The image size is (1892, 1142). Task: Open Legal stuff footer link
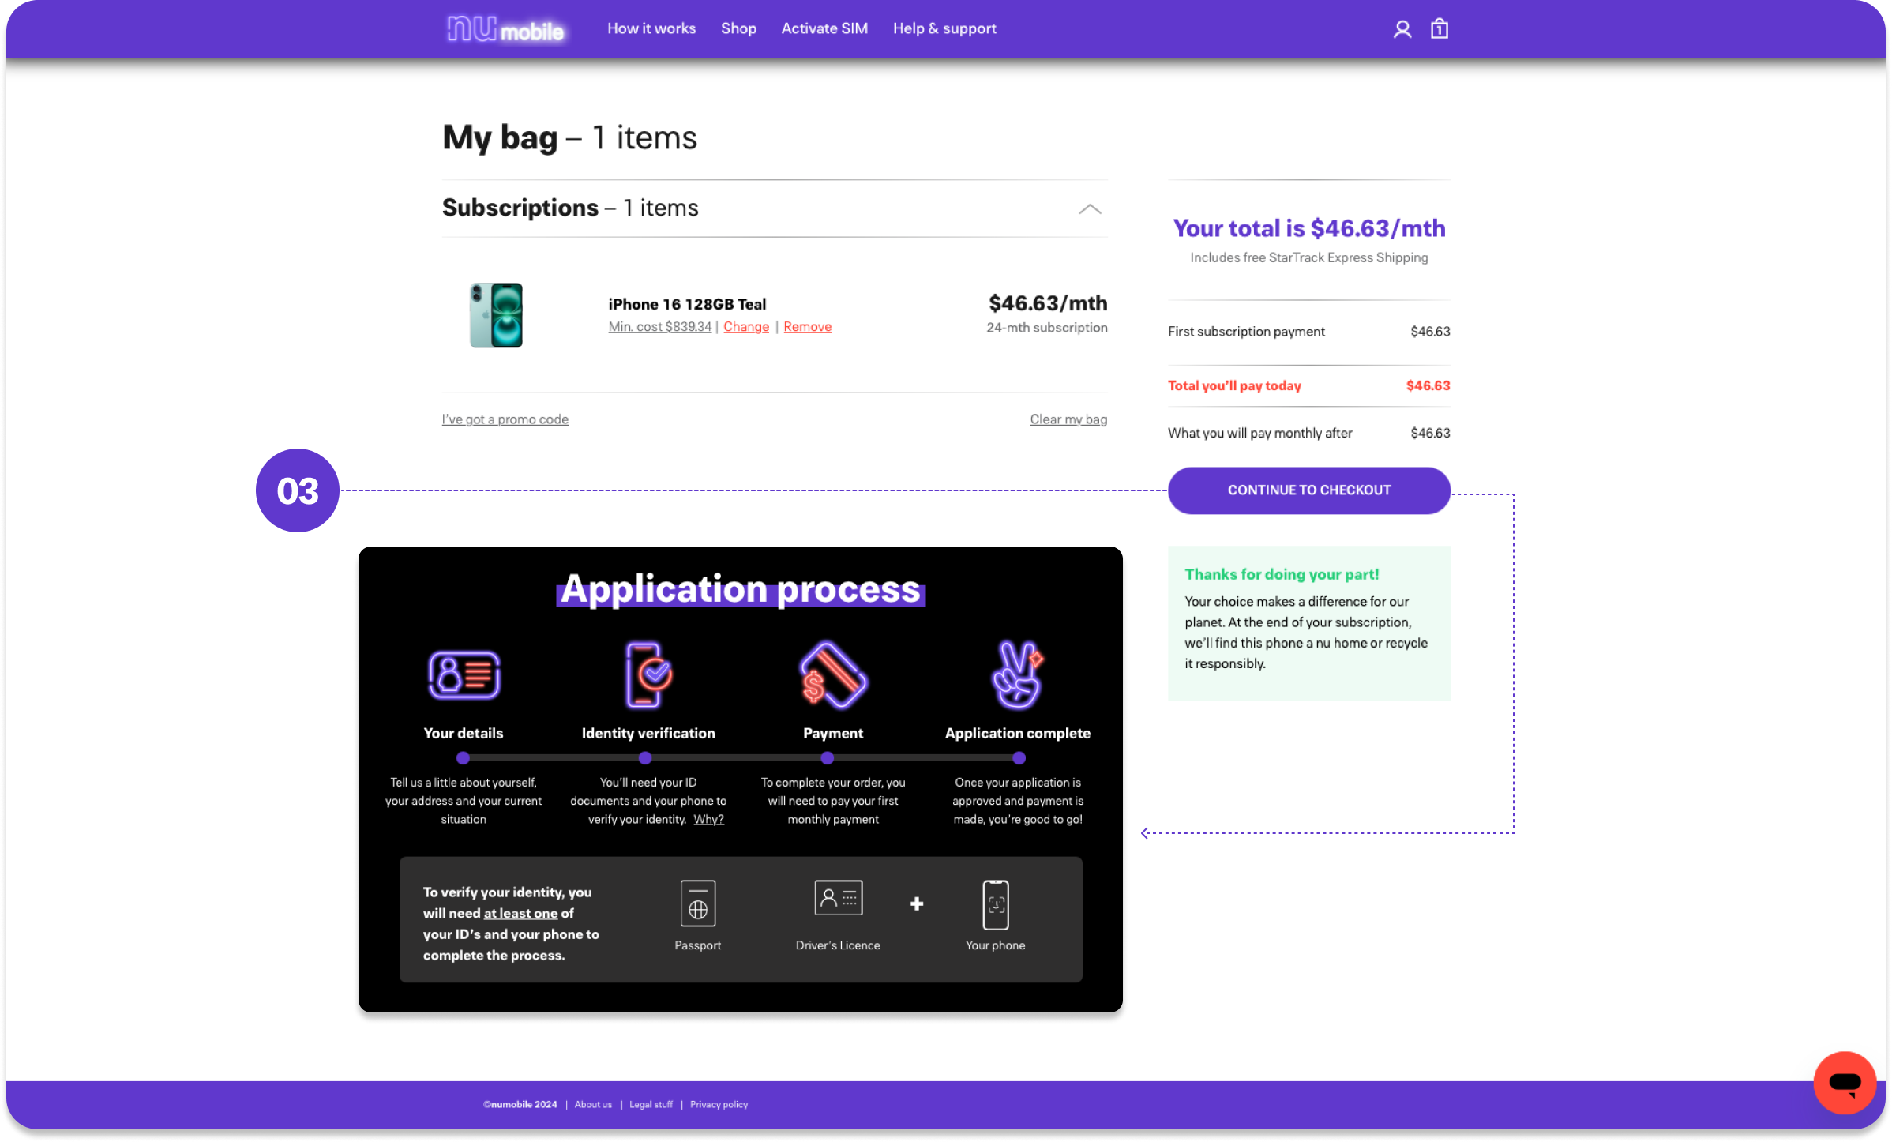click(651, 1104)
